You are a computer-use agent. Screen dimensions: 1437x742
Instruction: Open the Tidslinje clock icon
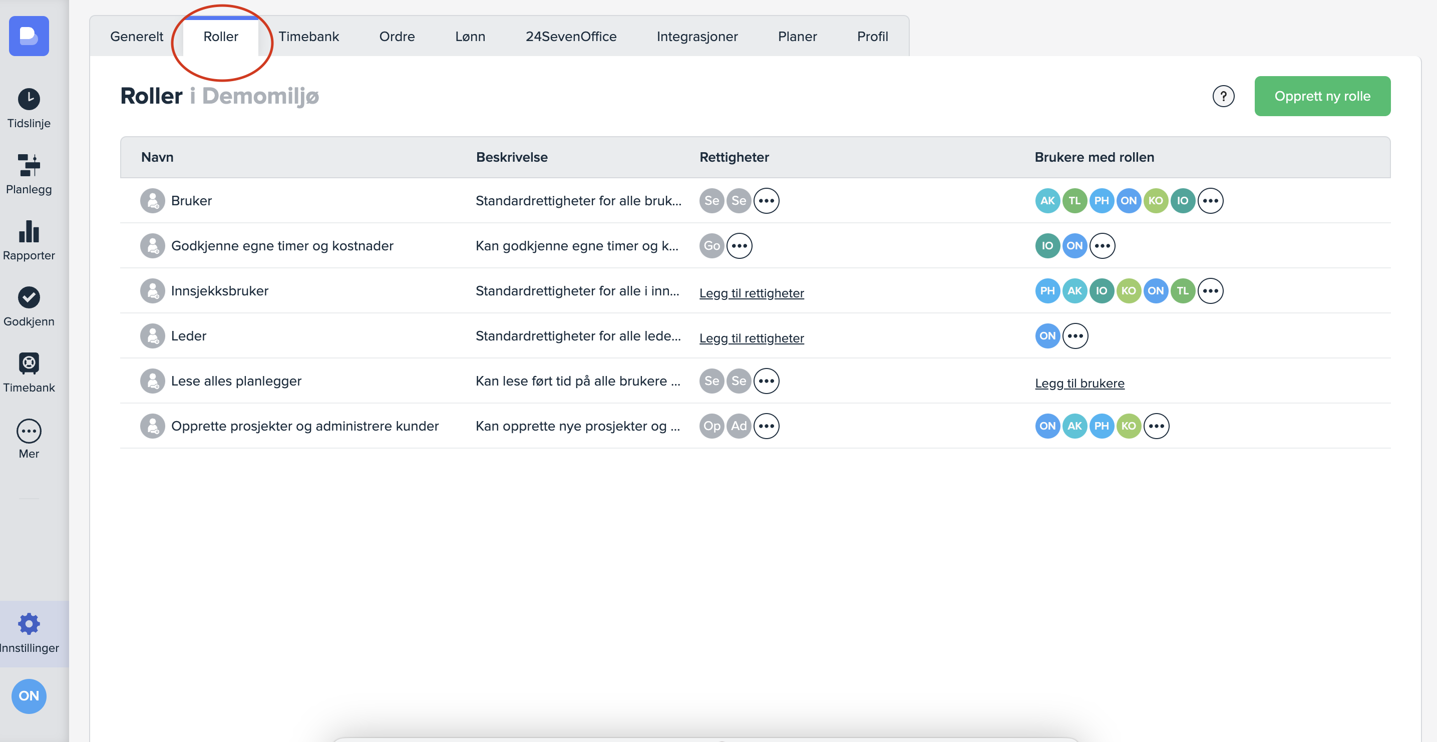[29, 99]
